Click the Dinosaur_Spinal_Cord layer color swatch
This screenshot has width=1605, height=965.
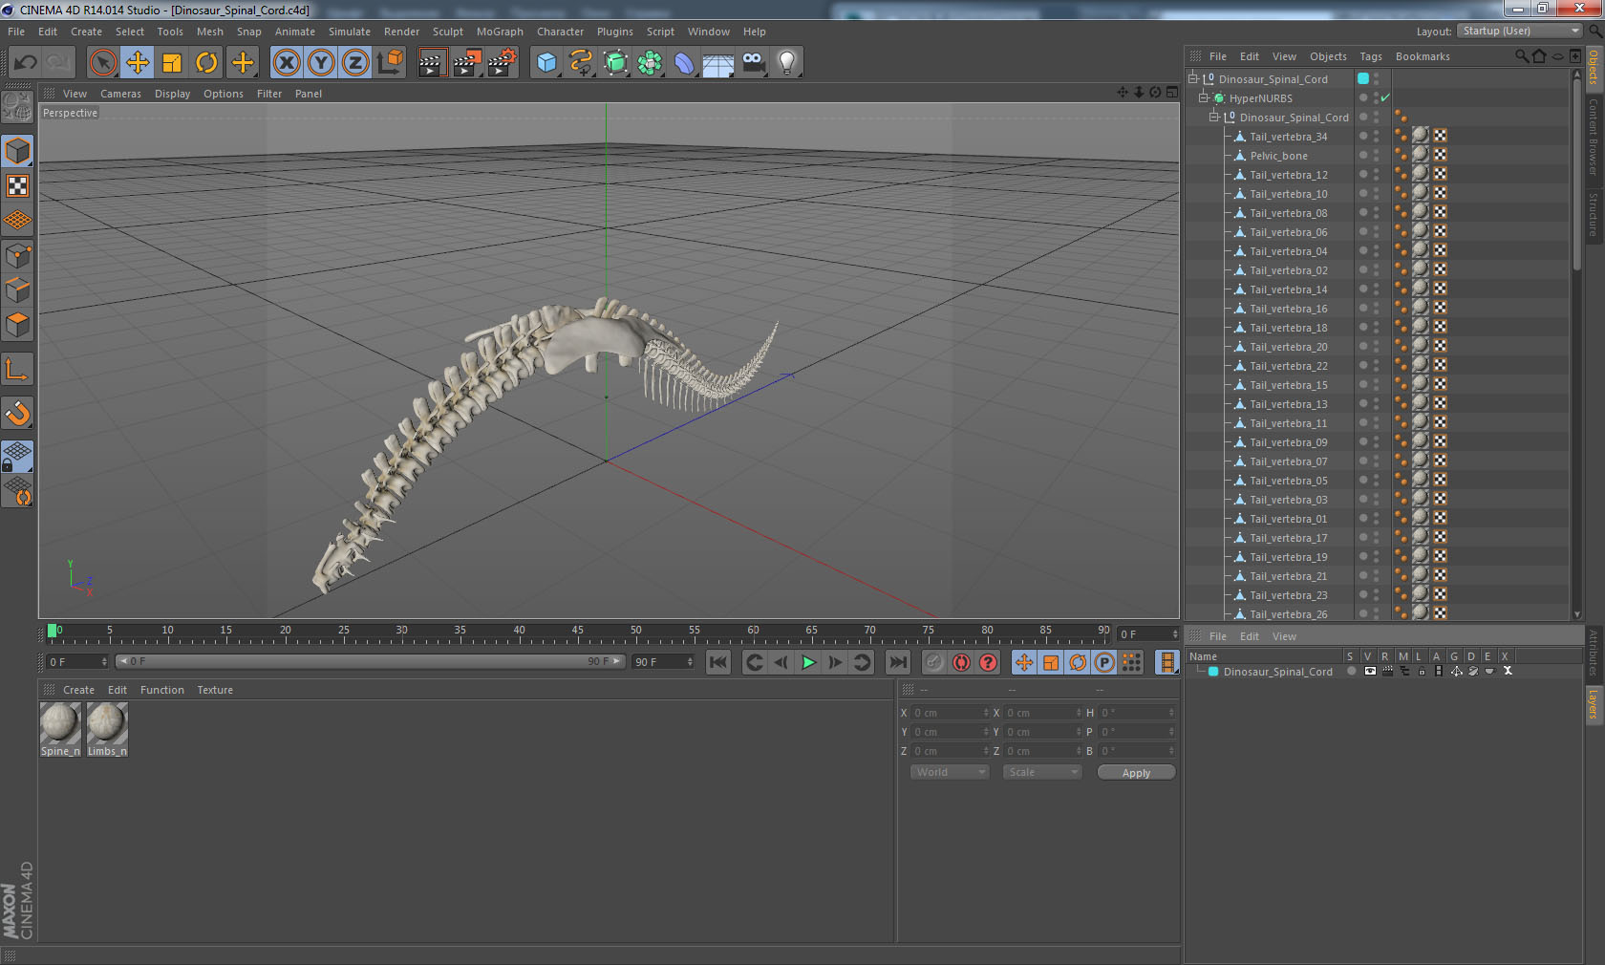tap(1213, 672)
